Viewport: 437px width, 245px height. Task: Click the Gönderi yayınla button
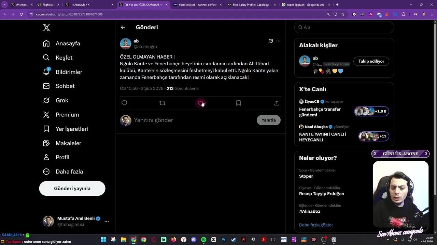pyautogui.click(x=72, y=189)
